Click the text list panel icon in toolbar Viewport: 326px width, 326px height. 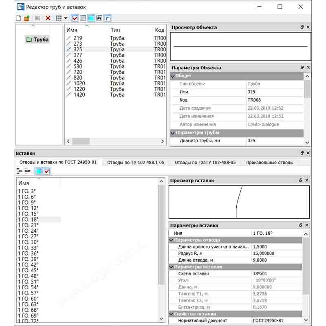point(83,18)
